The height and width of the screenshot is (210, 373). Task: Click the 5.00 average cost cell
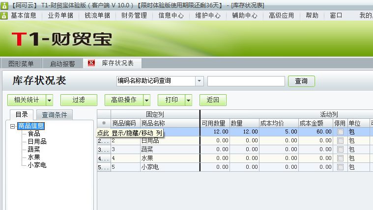[x=279, y=131]
